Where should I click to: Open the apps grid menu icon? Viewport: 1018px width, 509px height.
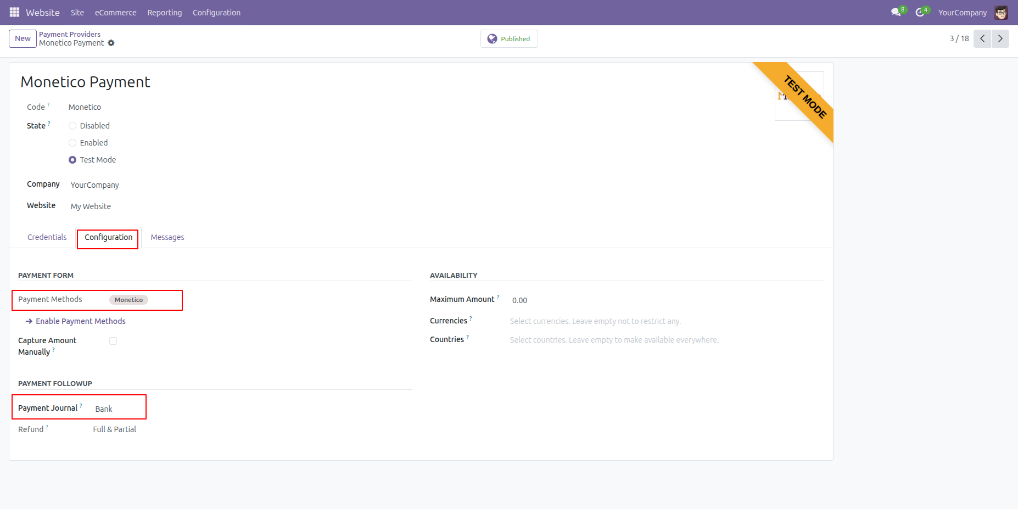tap(14, 12)
